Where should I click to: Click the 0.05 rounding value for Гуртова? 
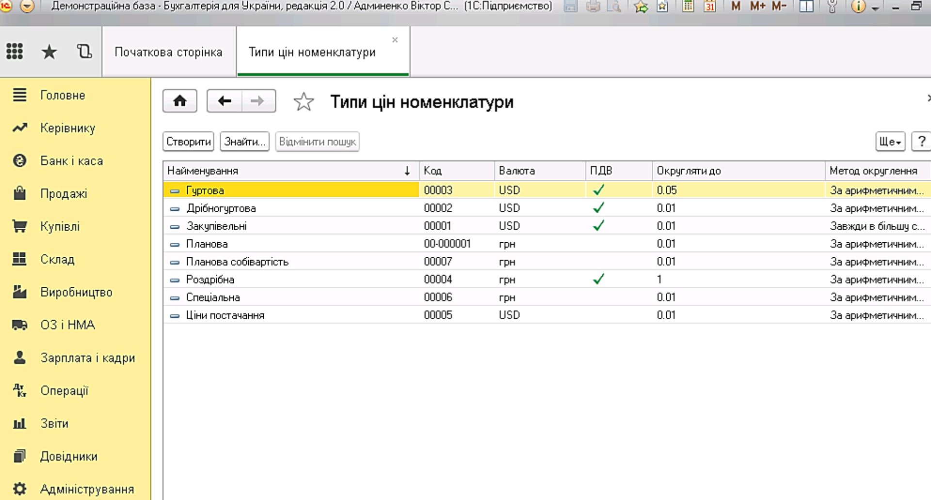pos(738,190)
